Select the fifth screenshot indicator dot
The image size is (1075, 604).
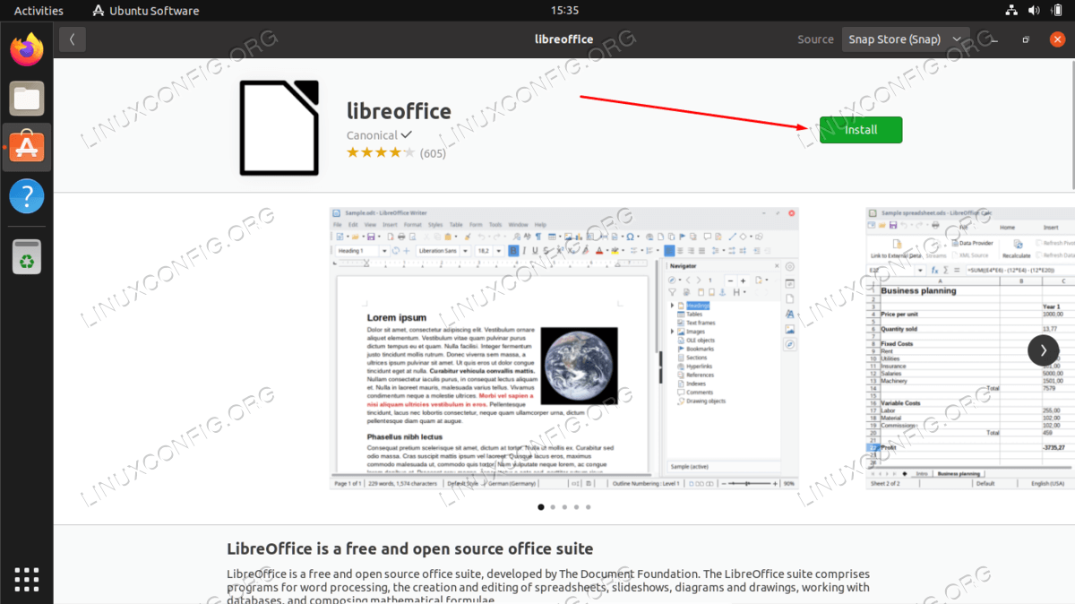click(588, 507)
